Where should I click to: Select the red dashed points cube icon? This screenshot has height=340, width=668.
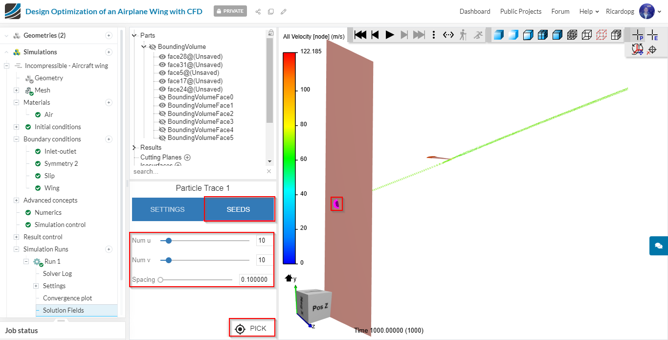(601, 35)
